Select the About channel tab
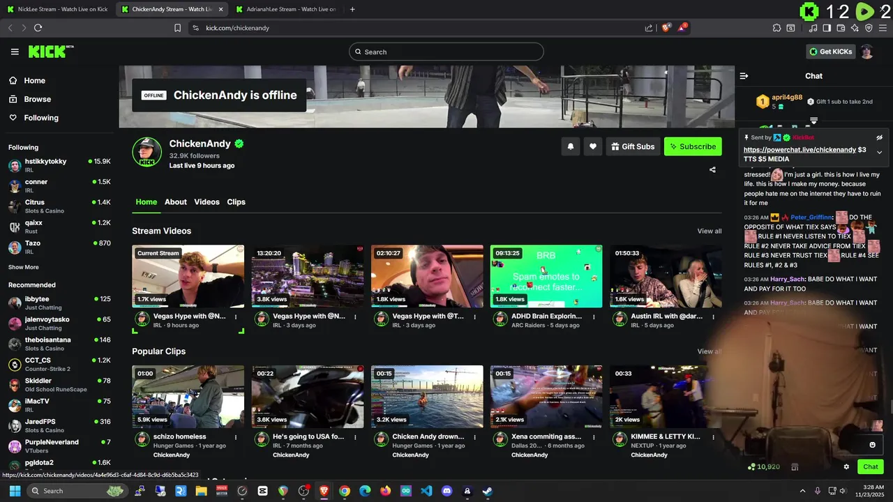 (176, 201)
